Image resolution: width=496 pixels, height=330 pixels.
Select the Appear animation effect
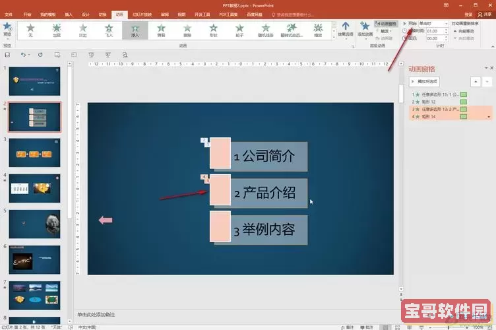click(57, 30)
